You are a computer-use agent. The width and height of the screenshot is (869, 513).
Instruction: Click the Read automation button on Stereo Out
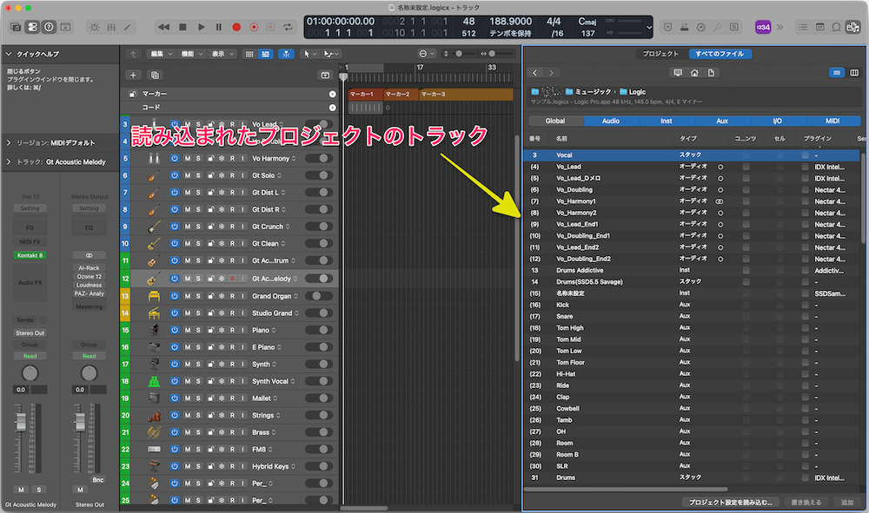90,356
